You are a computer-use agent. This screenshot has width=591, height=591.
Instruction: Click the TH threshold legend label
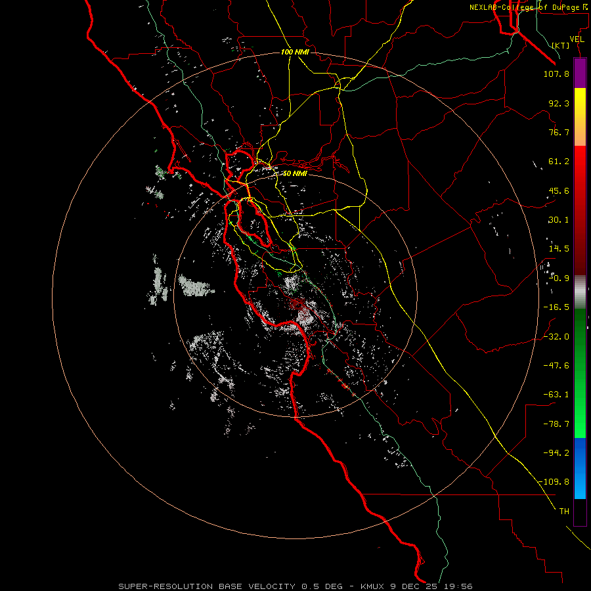pyautogui.click(x=564, y=512)
